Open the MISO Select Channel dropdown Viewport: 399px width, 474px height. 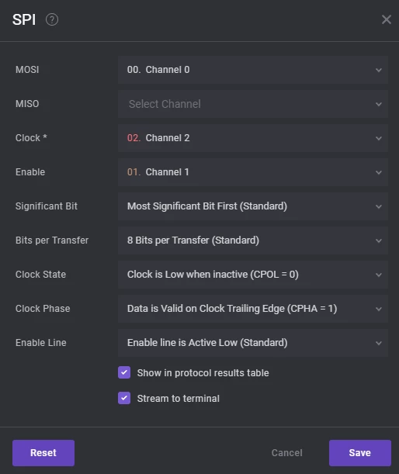point(253,104)
